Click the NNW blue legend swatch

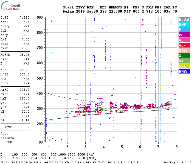pos(184,71)
